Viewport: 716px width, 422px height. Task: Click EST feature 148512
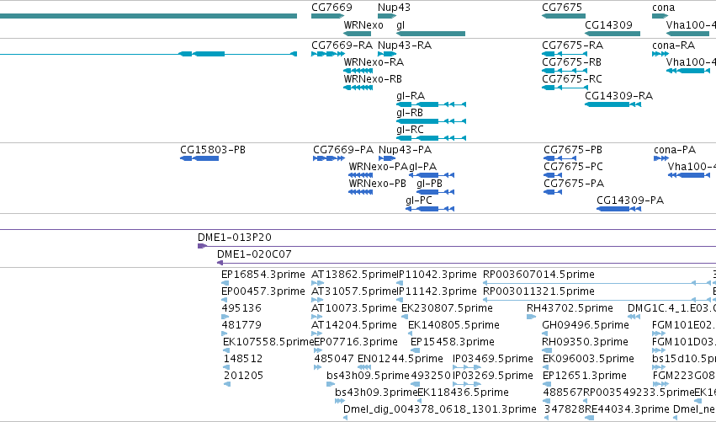click(226, 367)
